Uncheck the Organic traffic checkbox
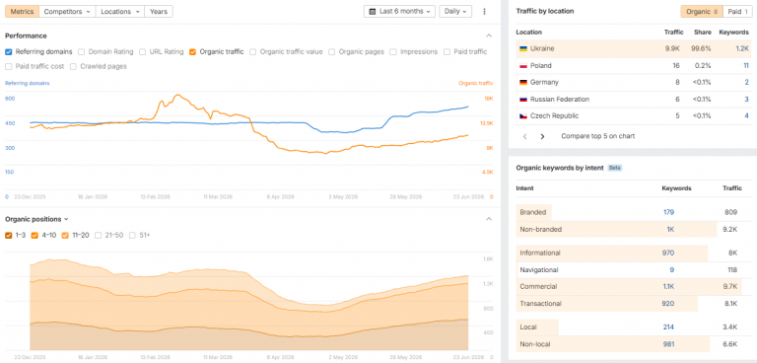The height and width of the screenshot is (363, 757). point(192,51)
